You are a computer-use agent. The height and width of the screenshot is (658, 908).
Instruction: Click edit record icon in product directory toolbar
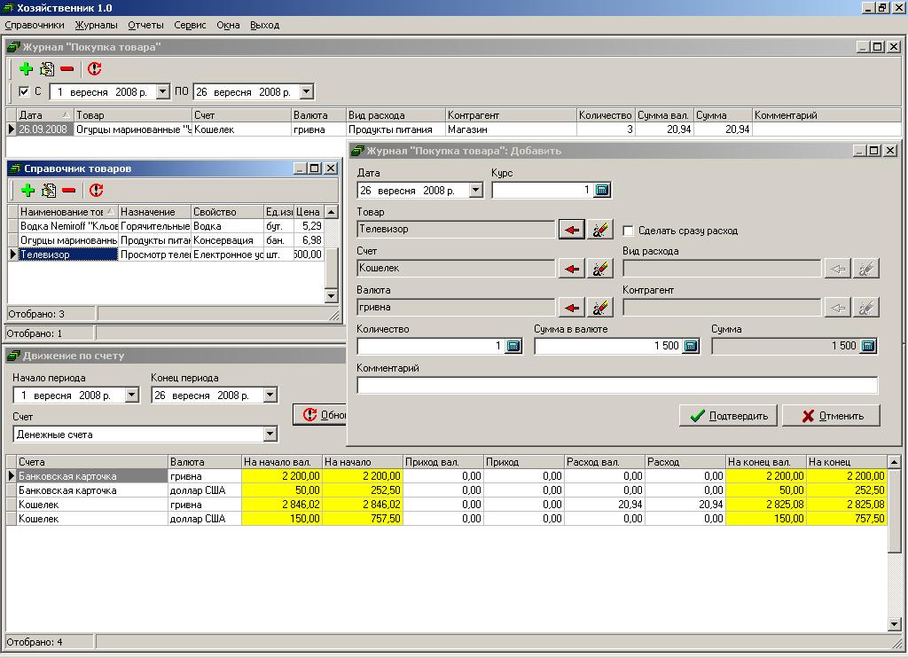49,191
